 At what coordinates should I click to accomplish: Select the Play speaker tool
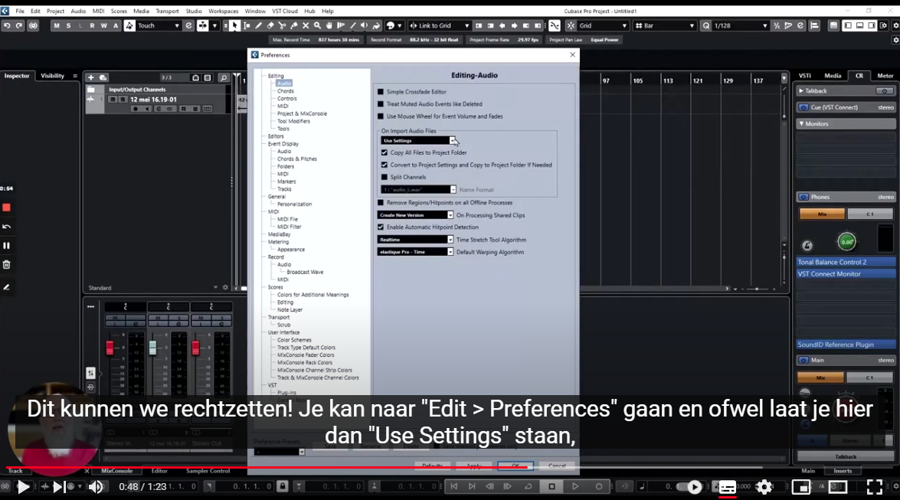(365, 25)
